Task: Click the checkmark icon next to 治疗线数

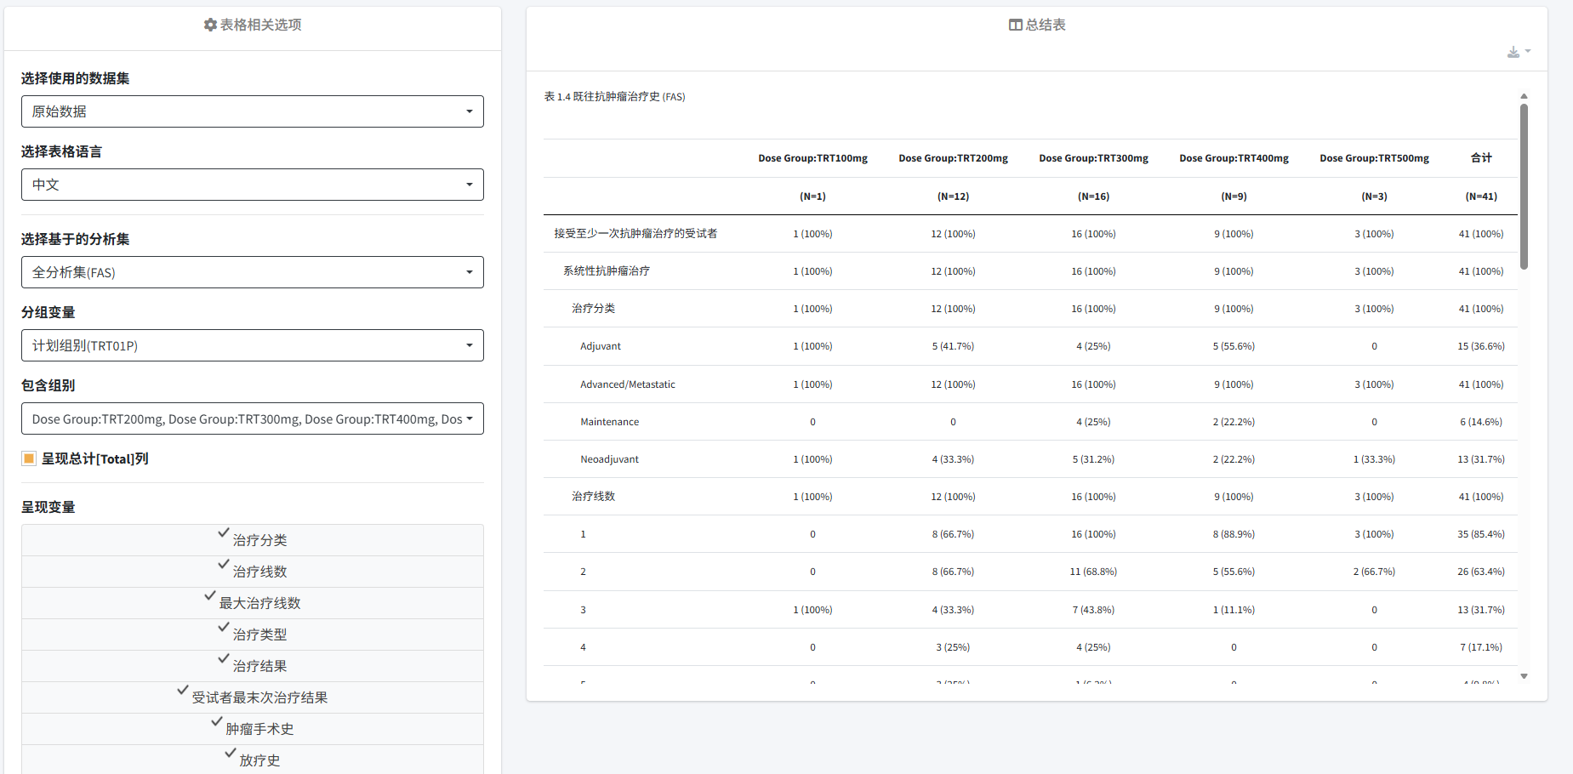Action: 224,565
